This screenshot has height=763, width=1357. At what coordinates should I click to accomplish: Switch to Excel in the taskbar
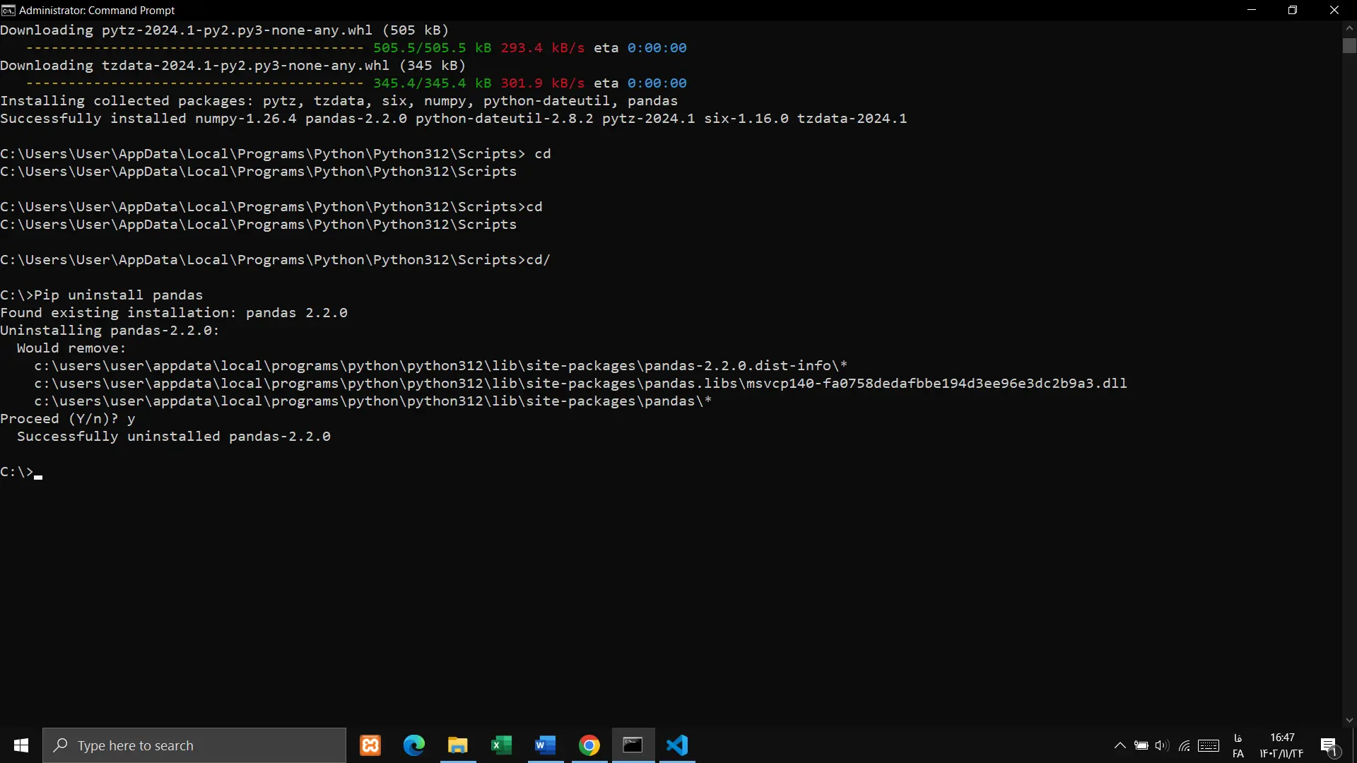[502, 745]
